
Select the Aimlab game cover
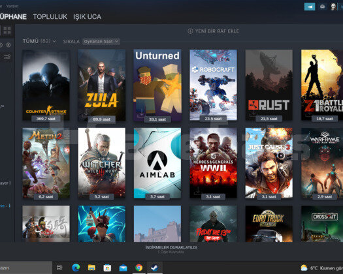click(157, 163)
